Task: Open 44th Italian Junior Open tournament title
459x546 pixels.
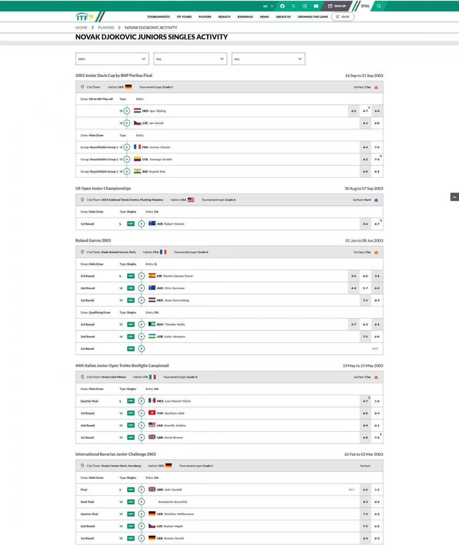Action: tap(122, 366)
